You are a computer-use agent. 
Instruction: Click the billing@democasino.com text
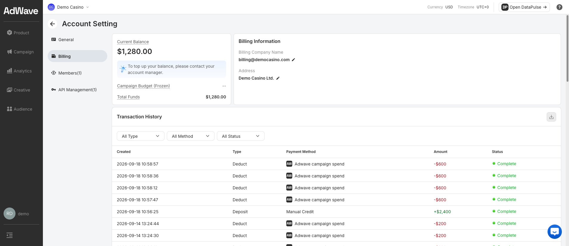point(264,60)
